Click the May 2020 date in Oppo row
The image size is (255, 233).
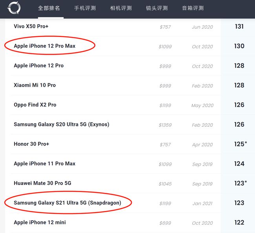pyautogui.click(x=202, y=105)
